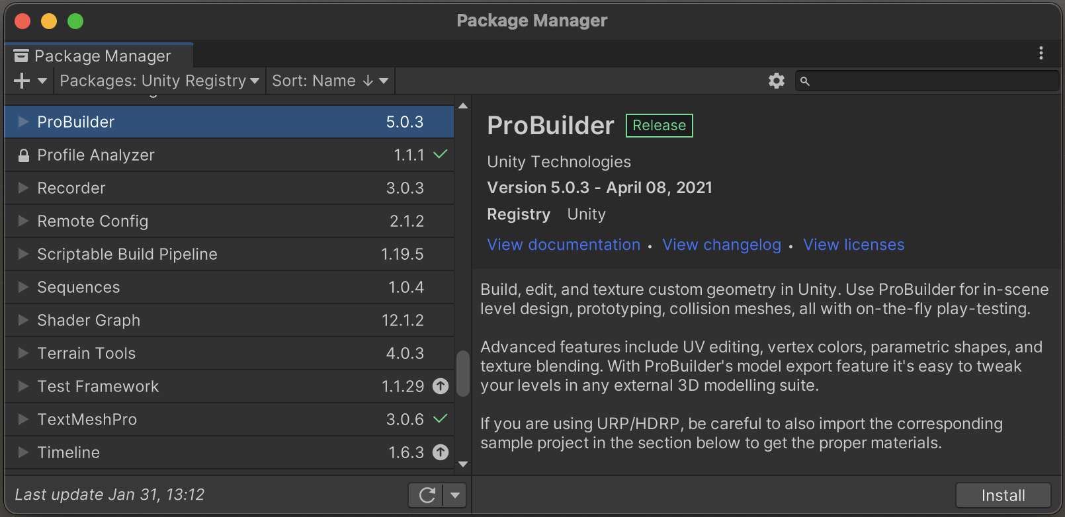This screenshot has width=1065, height=517.
Task: Open the View changelog link
Action: click(x=722, y=245)
